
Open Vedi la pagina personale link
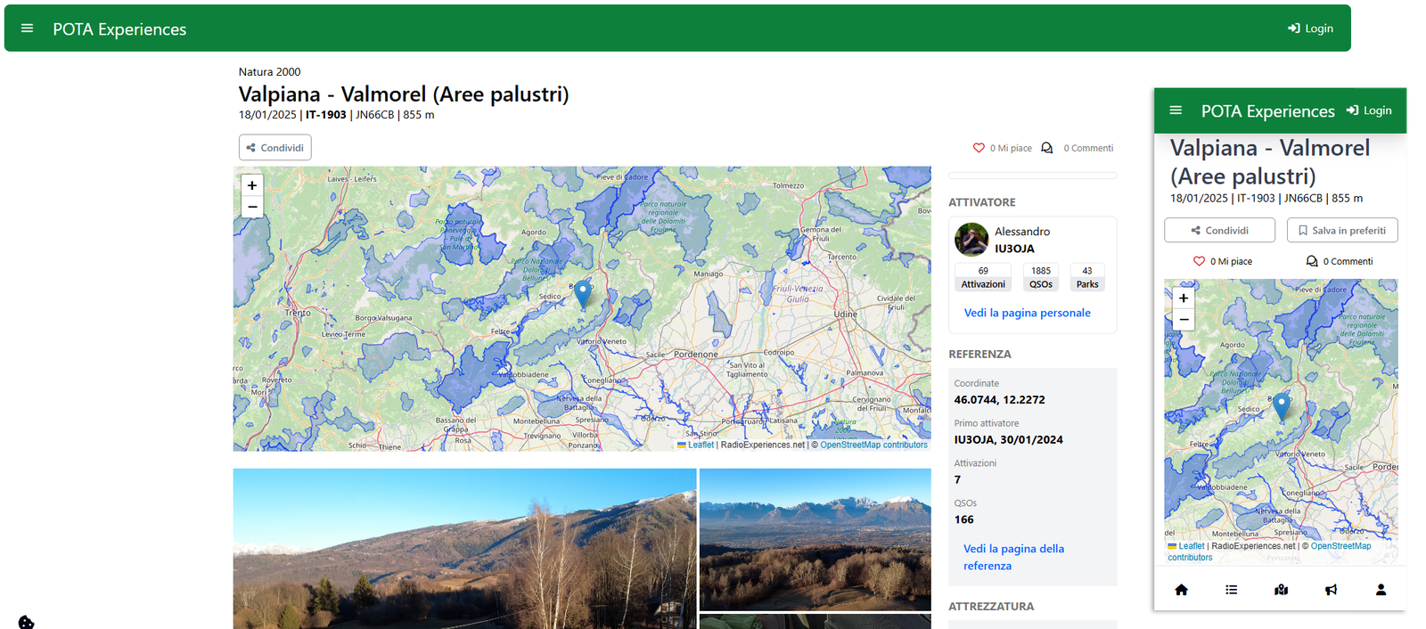1027,313
